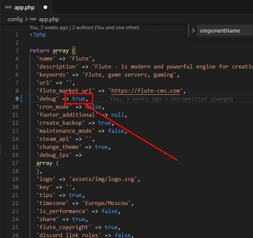Click the PHP icon in the breadcrumb
The image size is (253, 238).
33,19
